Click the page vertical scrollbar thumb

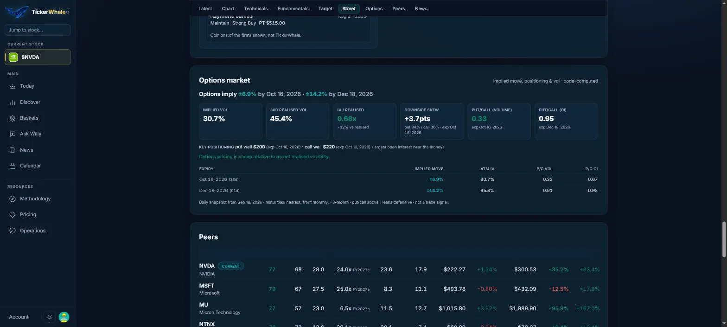pyautogui.click(x=724, y=240)
